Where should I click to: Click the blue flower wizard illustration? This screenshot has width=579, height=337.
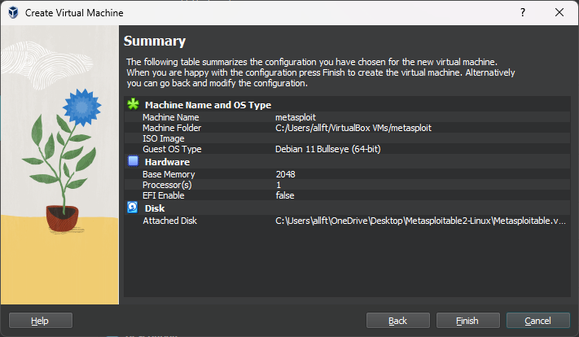tap(59, 164)
